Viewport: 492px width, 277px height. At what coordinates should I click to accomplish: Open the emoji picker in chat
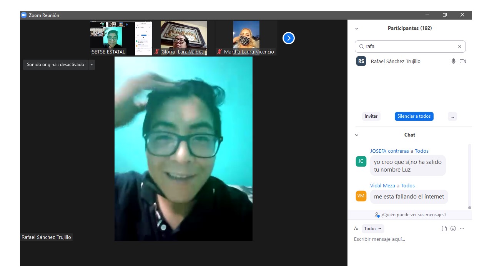pos(453,229)
